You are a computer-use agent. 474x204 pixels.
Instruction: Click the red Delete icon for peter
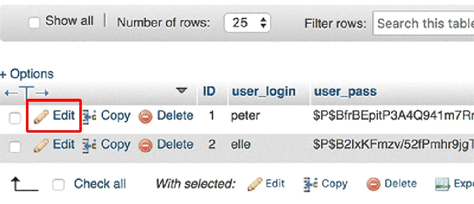[x=145, y=117]
